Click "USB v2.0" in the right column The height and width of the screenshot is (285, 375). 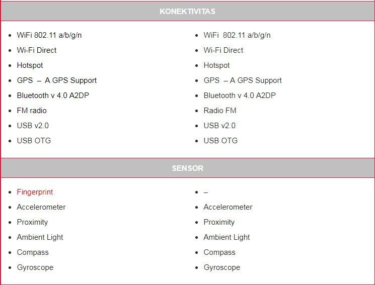tap(219, 126)
